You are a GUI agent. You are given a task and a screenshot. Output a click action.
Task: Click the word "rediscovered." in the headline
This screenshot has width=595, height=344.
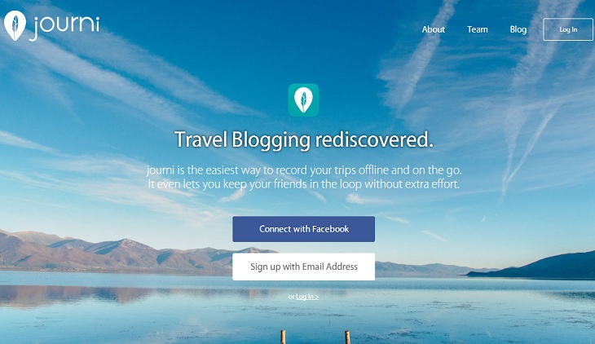(374, 139)
